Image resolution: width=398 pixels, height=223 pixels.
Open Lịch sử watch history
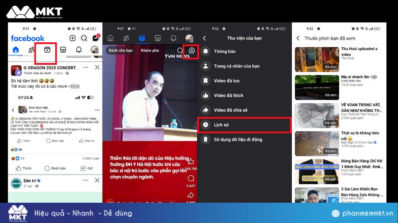[x=244, y=125]
